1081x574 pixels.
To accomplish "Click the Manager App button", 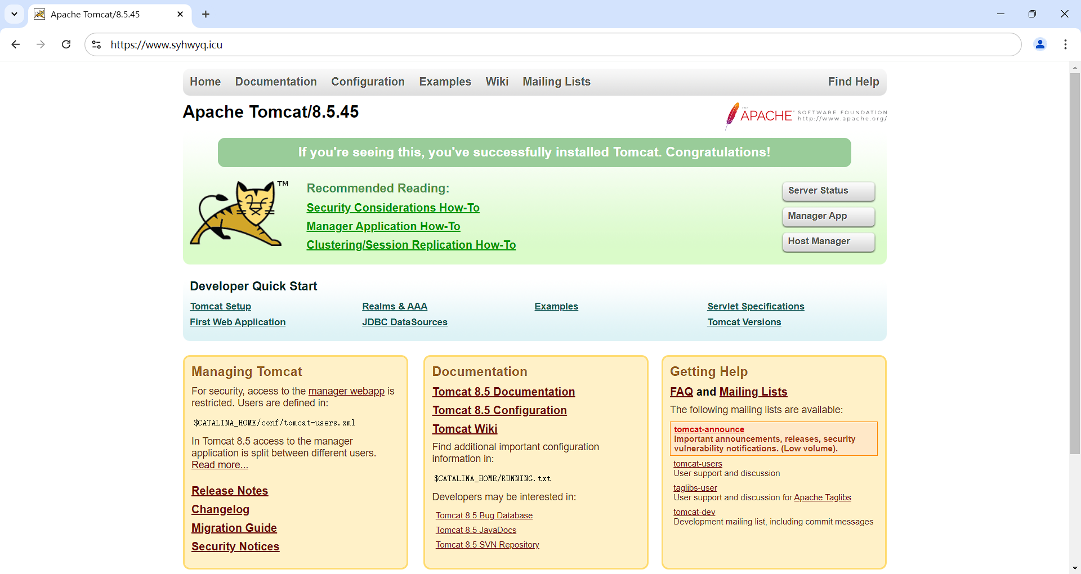I will point(828,216).
